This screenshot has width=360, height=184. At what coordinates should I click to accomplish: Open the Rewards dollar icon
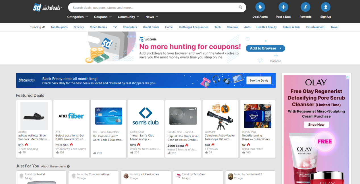coord(305,7)
